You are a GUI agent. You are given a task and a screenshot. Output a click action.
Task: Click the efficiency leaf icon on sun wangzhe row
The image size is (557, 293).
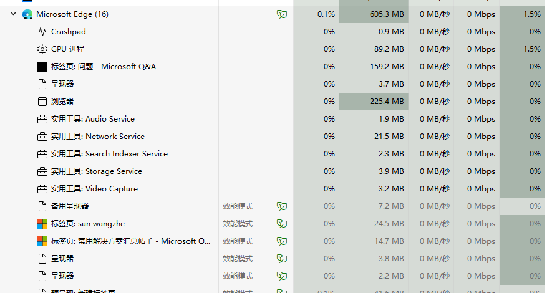click(282, 224)
